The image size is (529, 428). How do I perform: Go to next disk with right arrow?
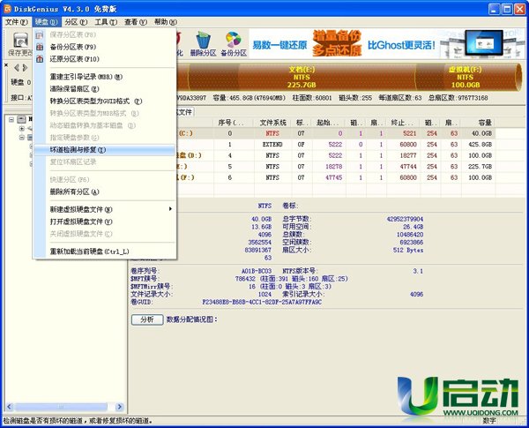click(25, 68)
